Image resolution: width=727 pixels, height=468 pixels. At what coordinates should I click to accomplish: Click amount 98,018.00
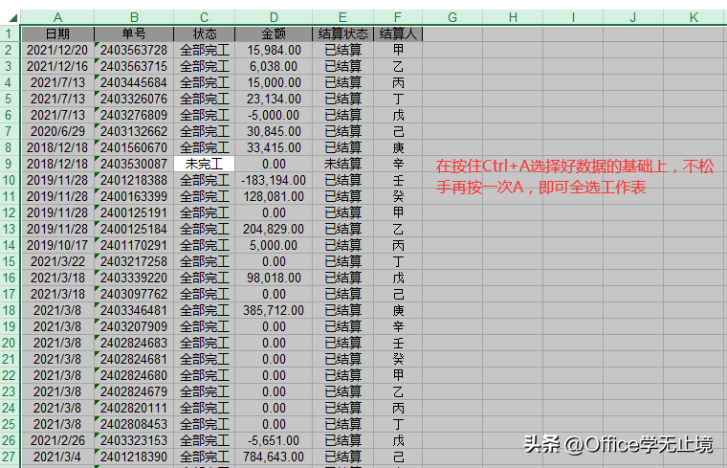[274, 278]
